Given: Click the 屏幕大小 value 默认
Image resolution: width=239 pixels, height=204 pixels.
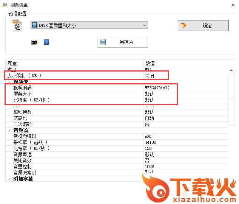Looking at the screenshot, I should (x=149, y=94).
